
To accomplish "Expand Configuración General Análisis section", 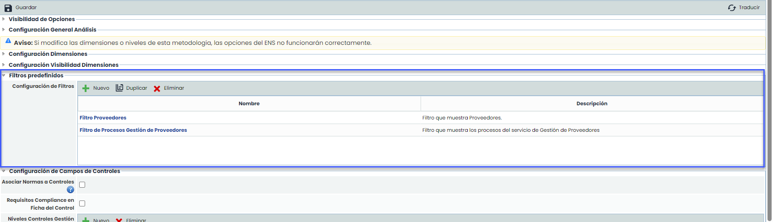I will tap(4, 30).
